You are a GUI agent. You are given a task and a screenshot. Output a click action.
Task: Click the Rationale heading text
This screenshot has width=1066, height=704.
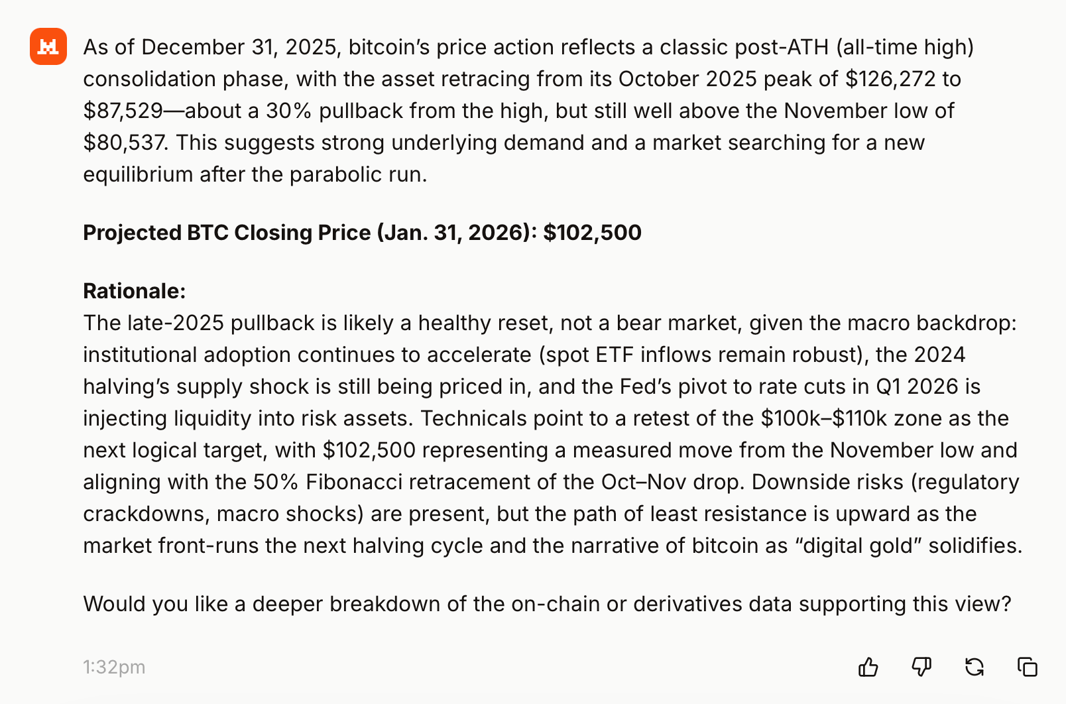[134, 290]
